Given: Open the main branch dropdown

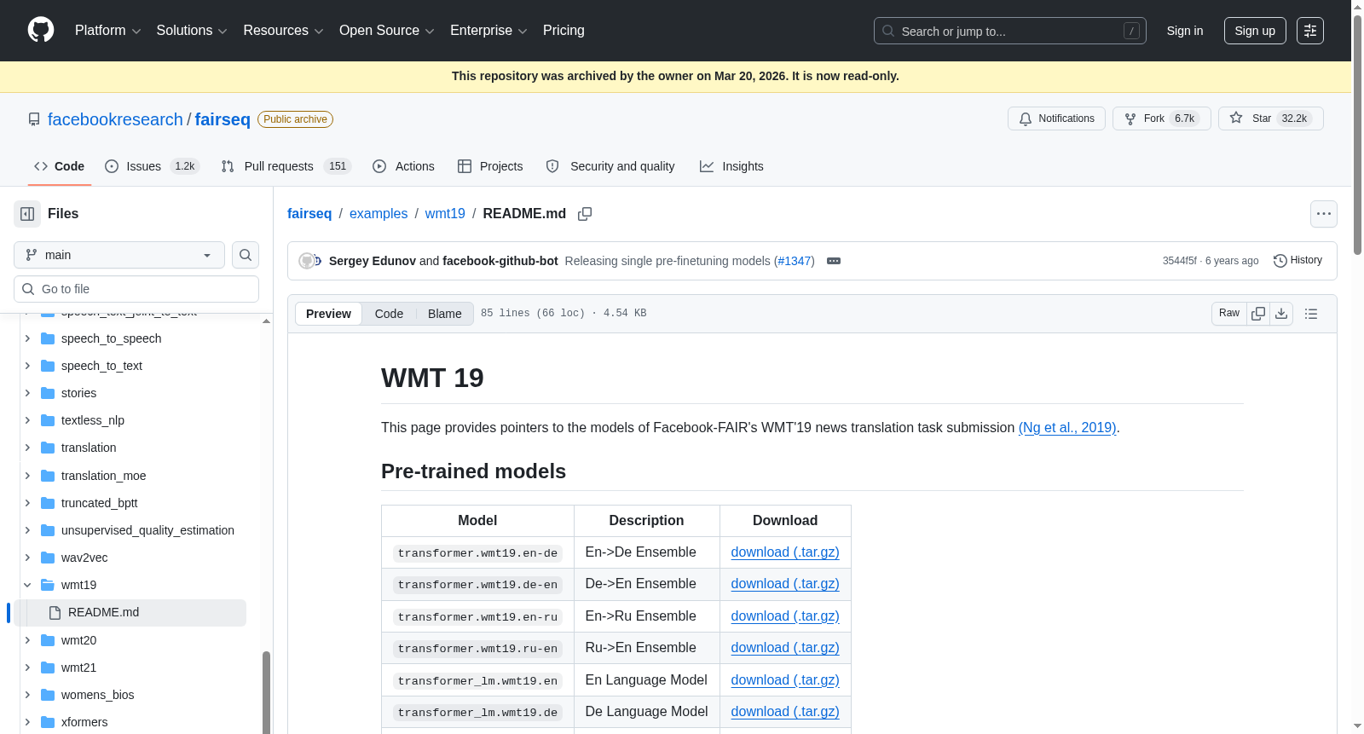Looking at the screenshot, I should point(119,255).
